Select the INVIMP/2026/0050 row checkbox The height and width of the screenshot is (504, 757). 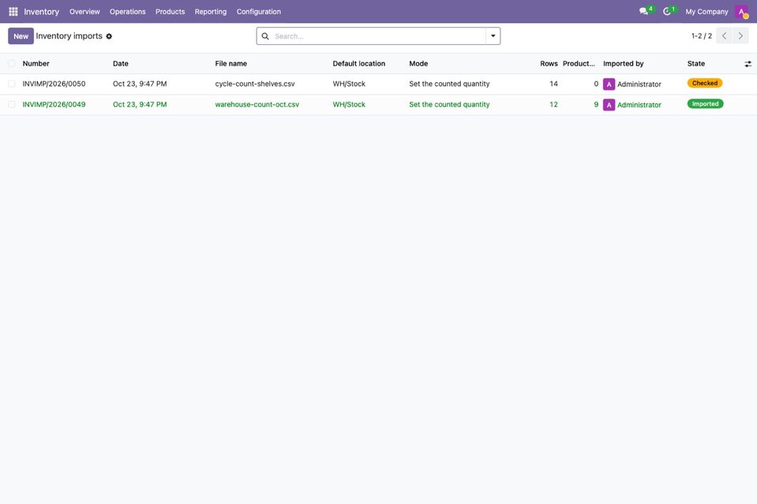click(x=12, y=84)
